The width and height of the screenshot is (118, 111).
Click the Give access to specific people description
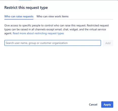[57, 29]
